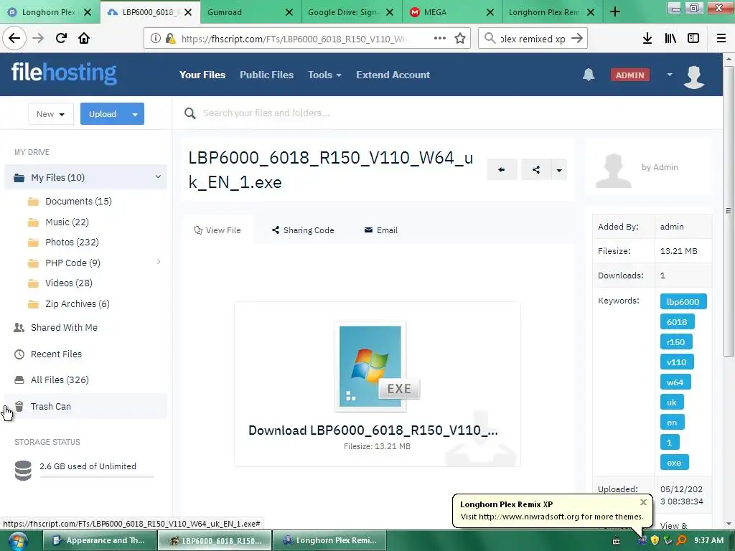Open the Photos (232) folder
The width and height of the screenshot is (735, 551).
point(72,242)
